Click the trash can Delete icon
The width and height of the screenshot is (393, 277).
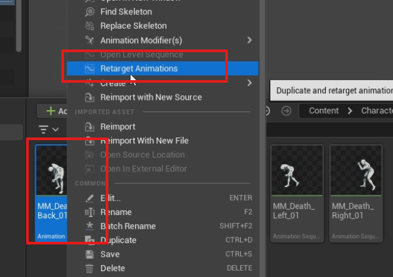89,268
